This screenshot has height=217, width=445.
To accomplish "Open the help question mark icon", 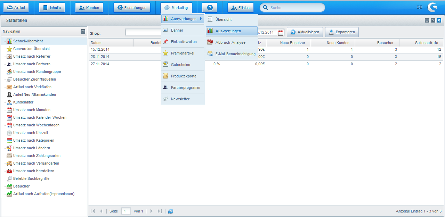I will point(210,8).
